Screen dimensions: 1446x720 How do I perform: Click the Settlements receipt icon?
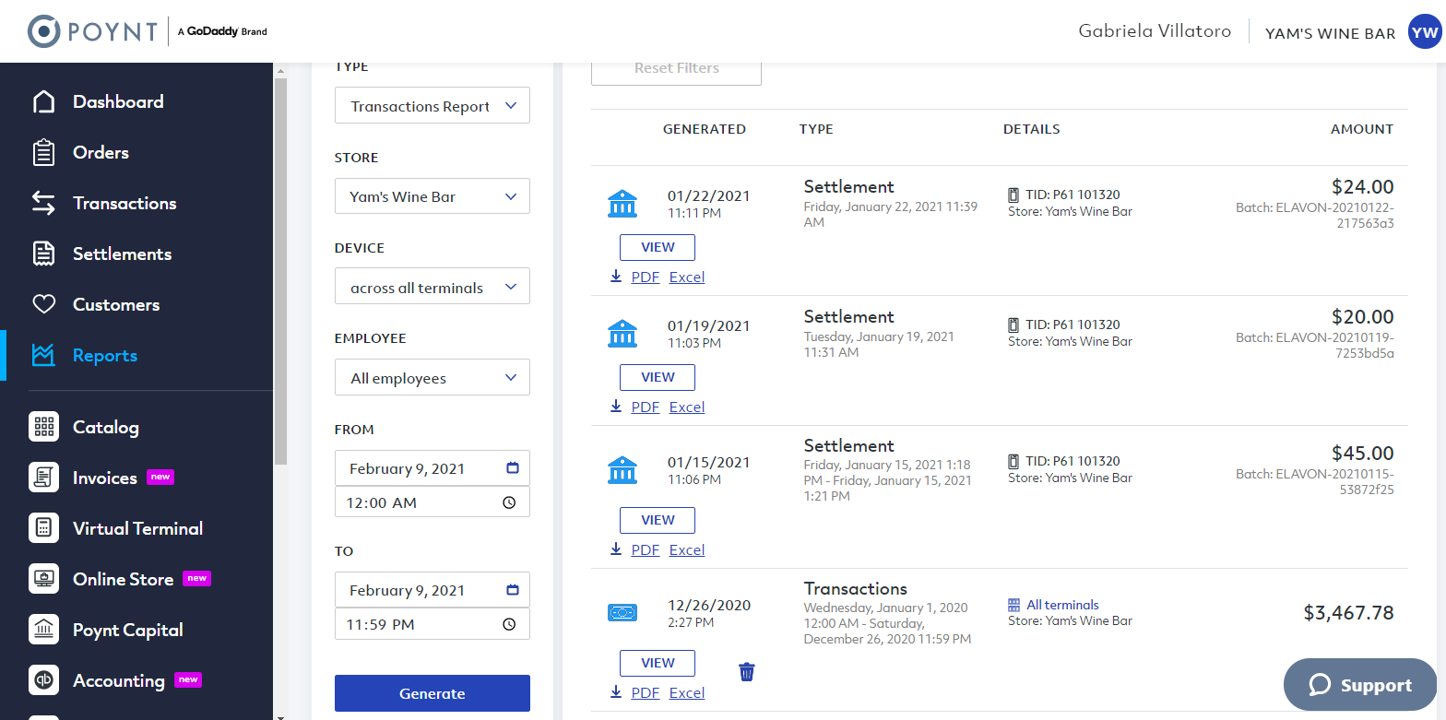point(43,254)
